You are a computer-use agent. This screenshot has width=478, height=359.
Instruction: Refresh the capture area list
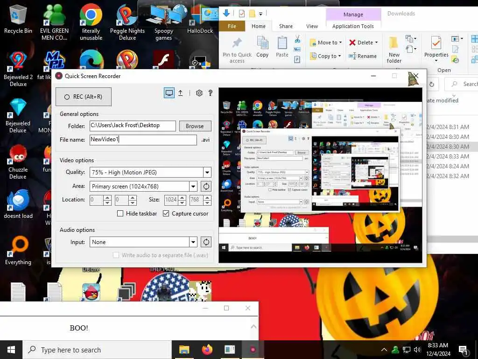coord(206,186)
